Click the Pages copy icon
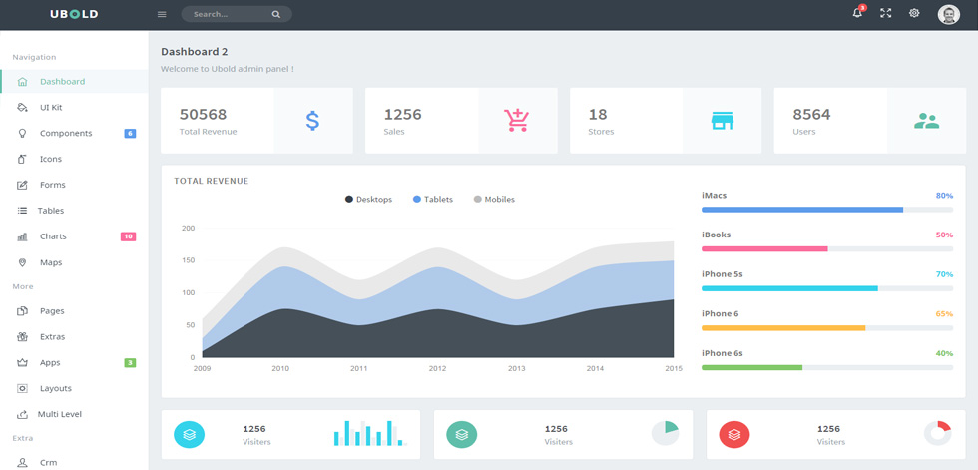978x470 pixels. click(x=22, y=311)
